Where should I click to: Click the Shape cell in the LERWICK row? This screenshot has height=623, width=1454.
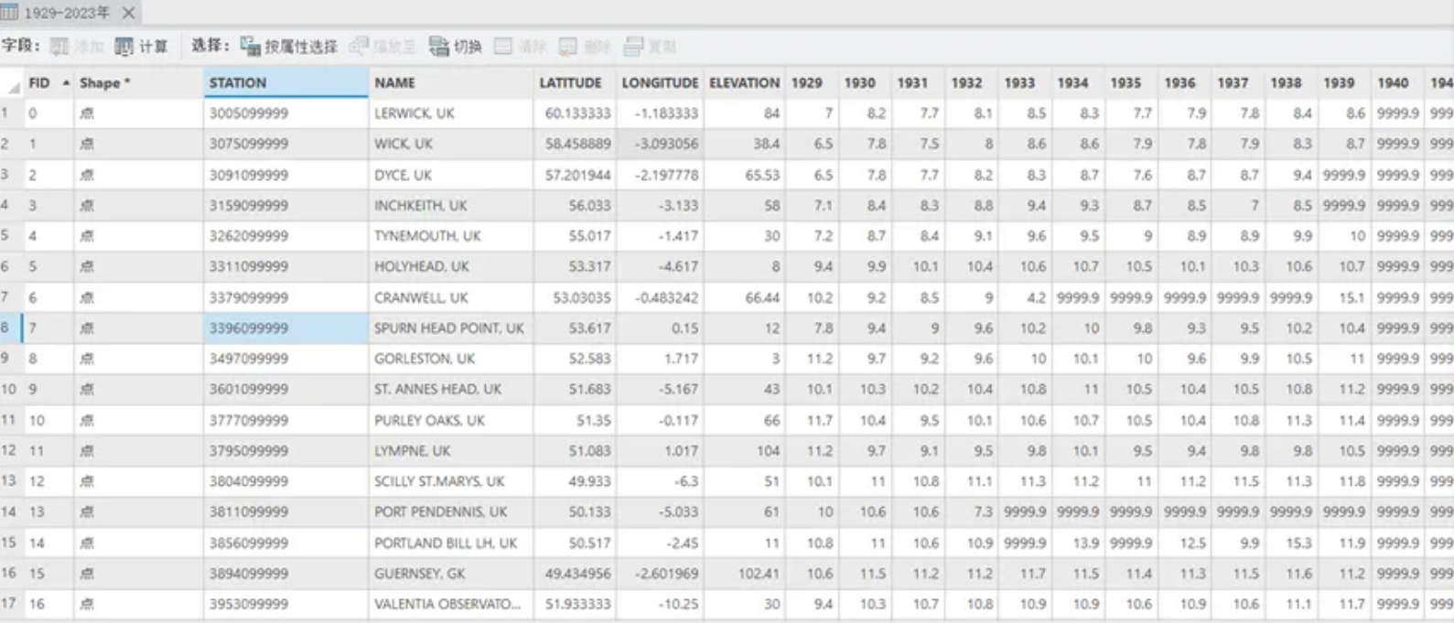pos(138,113)
